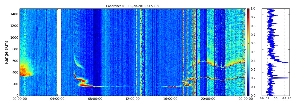The height and width of the screenshot is (105, 296).
Task: Click the 400 range tick label
Action: (15, 72)
